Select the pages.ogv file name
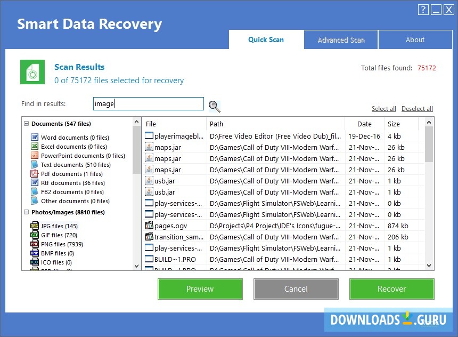Screen dimensions: 458x337 point(170,226)
